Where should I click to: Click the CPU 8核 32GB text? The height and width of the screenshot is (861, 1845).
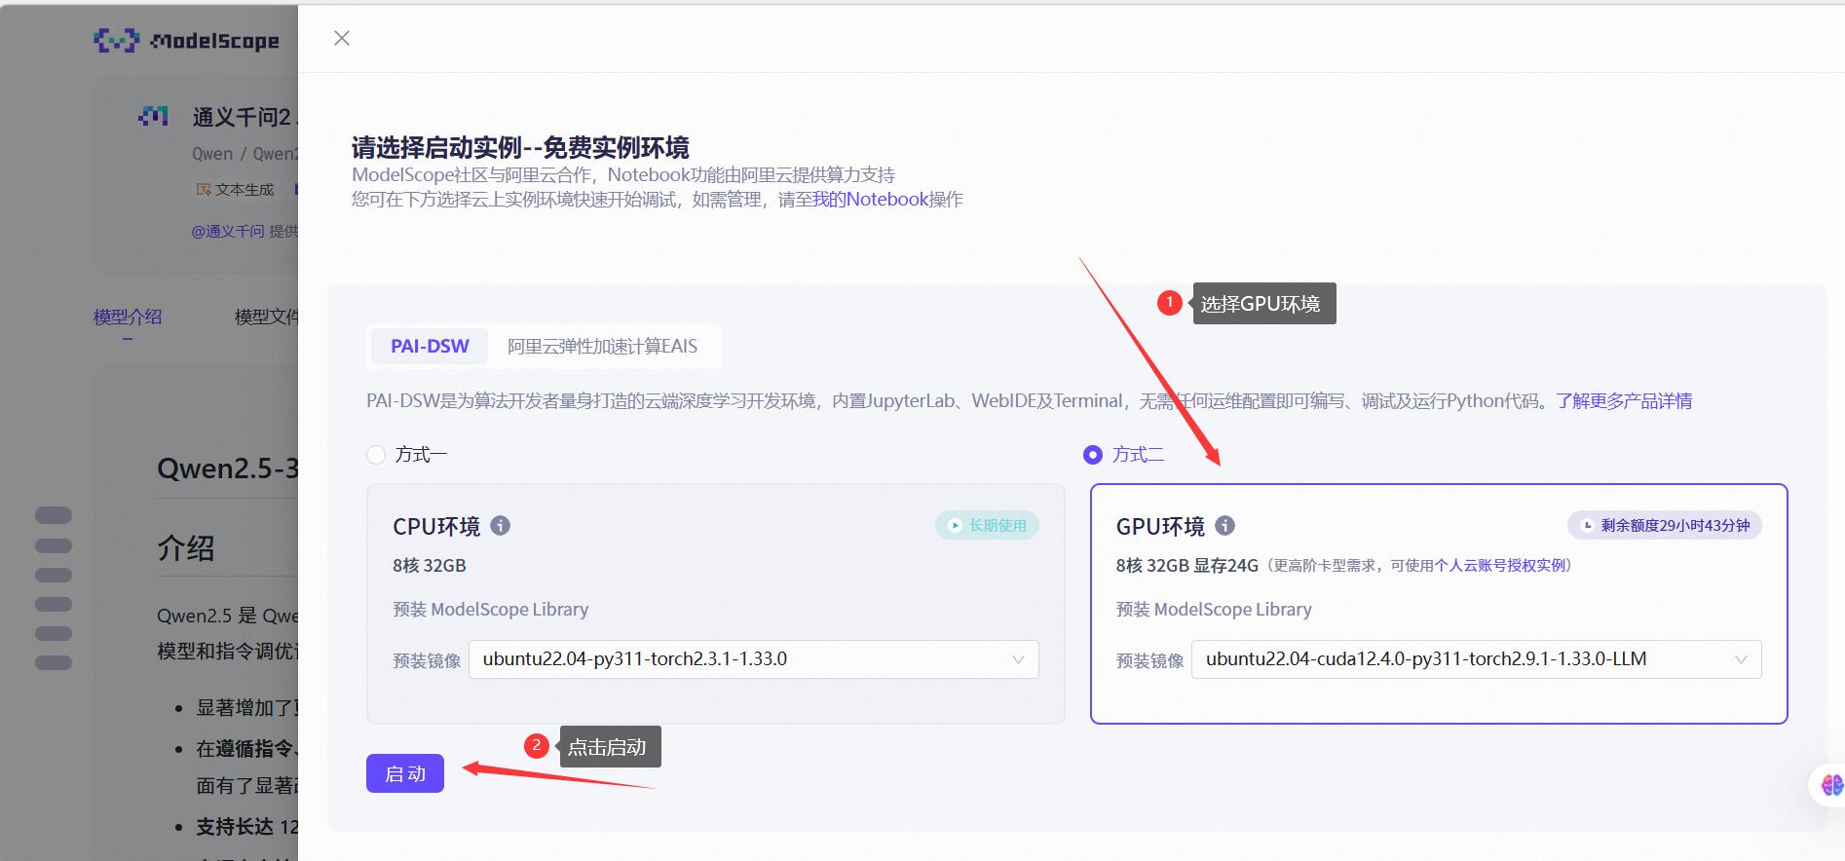[430, 566]
